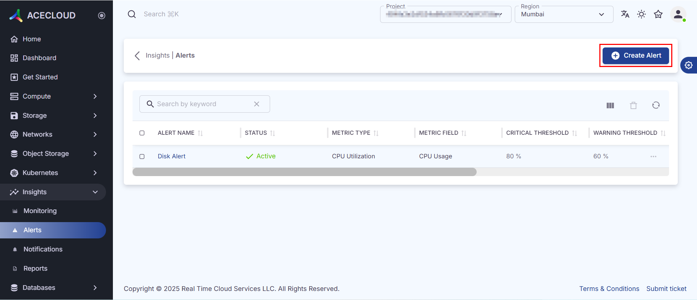The image size is (697, 300).
Task: Open the user profile avatar
Action: [x=678, y=14]
